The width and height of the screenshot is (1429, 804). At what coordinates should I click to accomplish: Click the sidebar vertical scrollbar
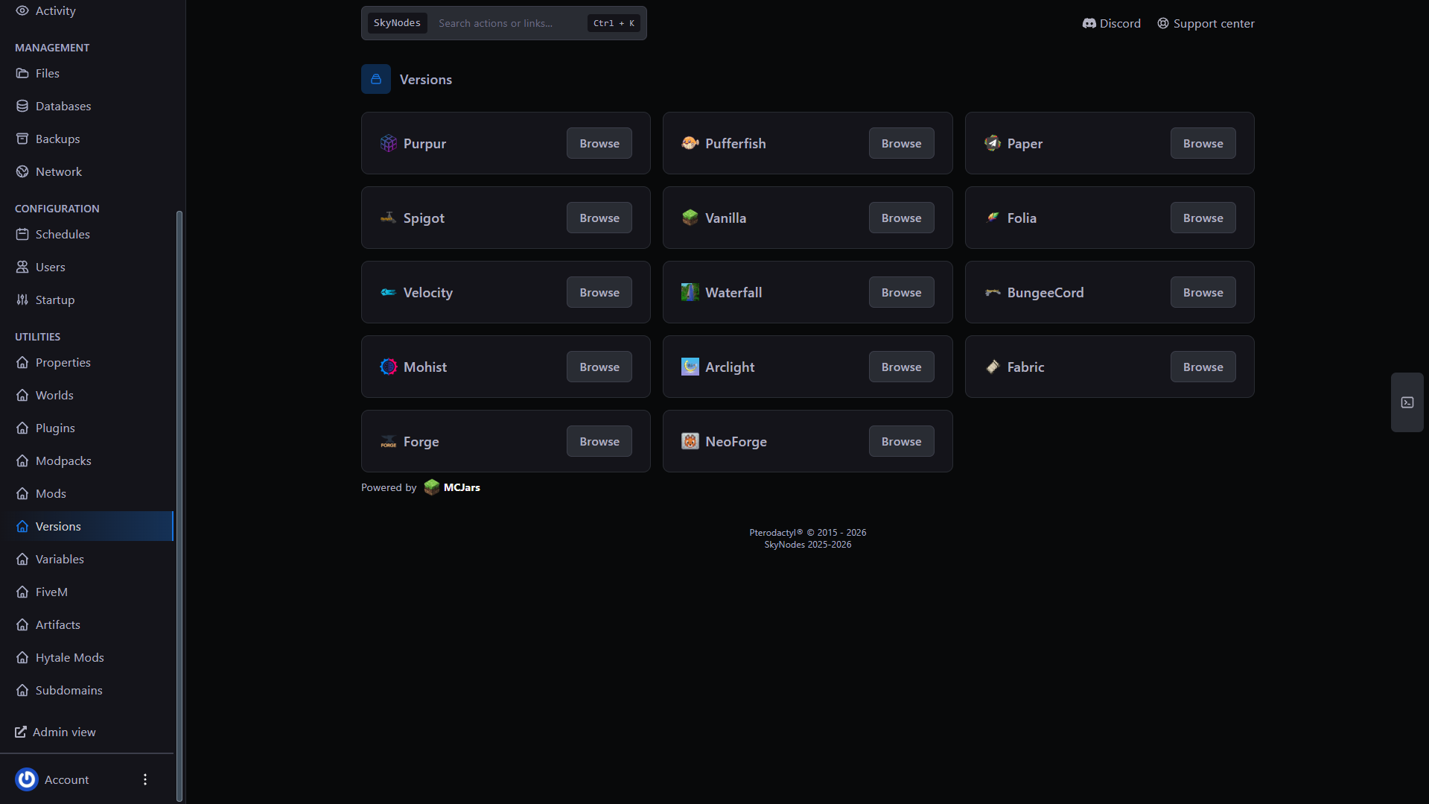tap(179, 507)
